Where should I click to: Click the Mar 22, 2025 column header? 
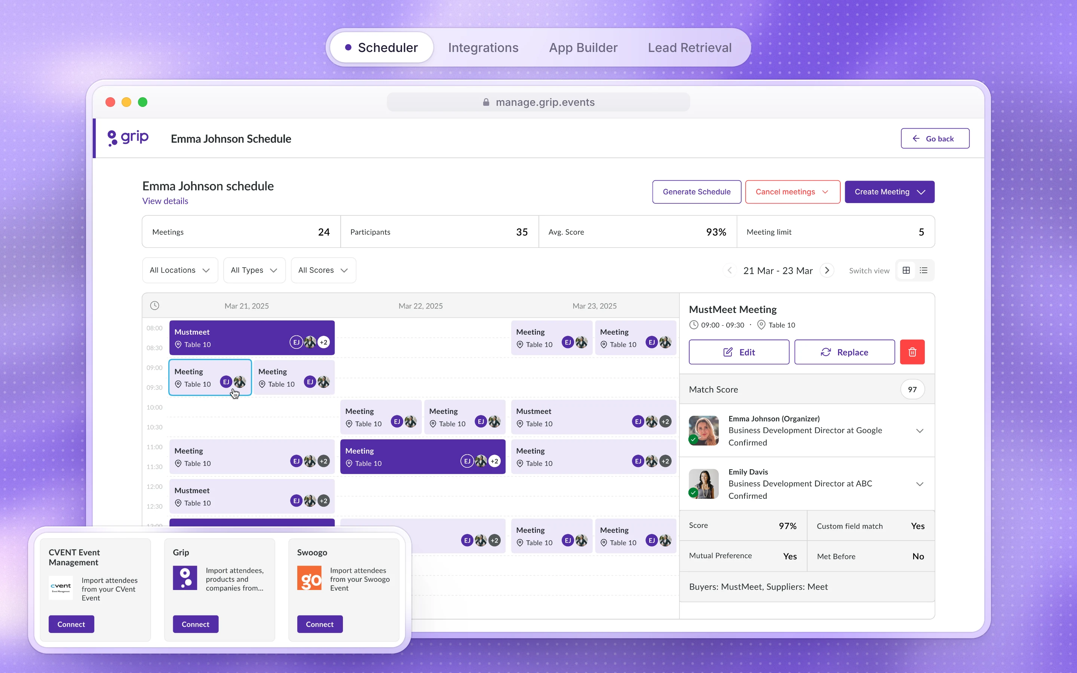pos(421,306)
